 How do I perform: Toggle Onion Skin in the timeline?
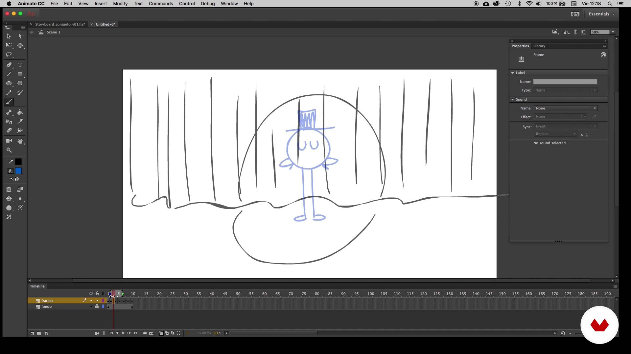(x=161, y=333)
